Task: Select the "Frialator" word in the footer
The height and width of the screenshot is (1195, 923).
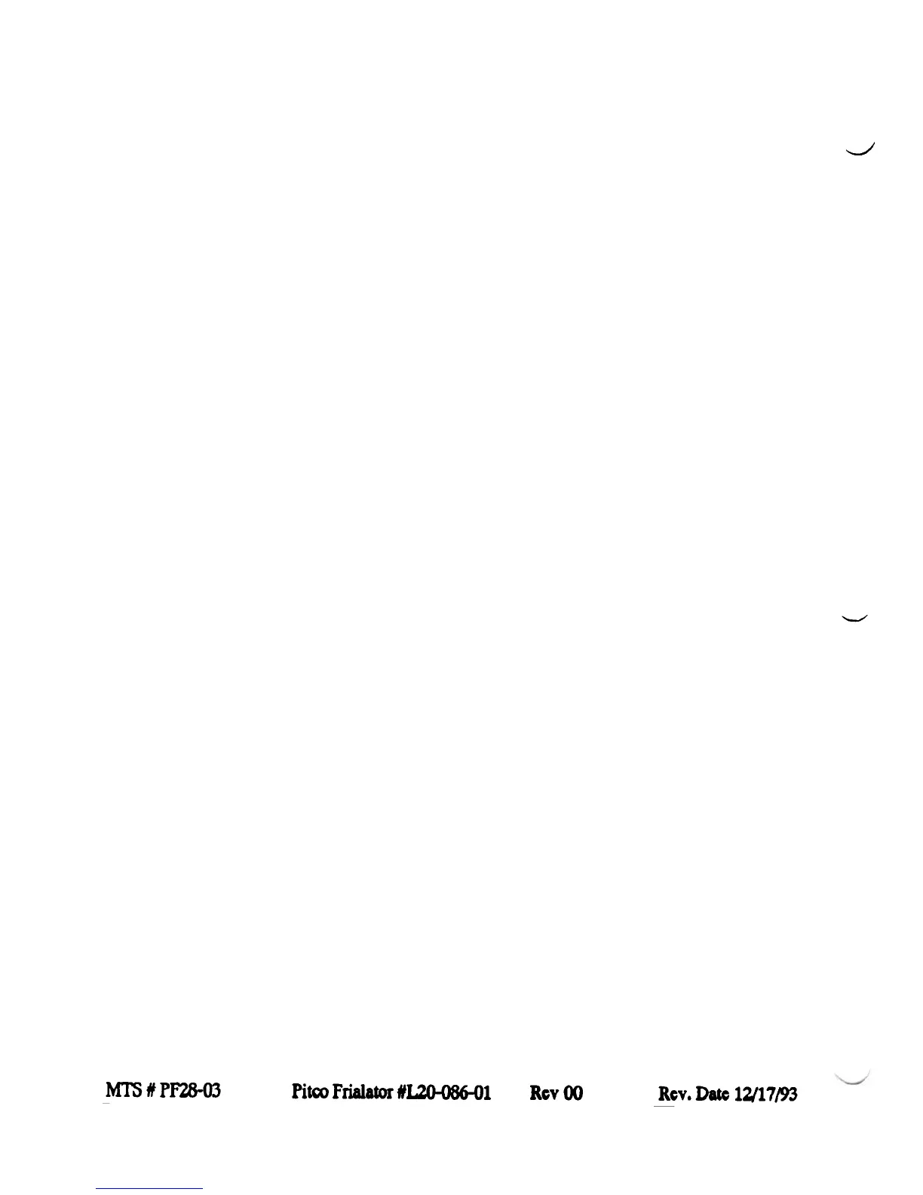Action: [363, 1092]
